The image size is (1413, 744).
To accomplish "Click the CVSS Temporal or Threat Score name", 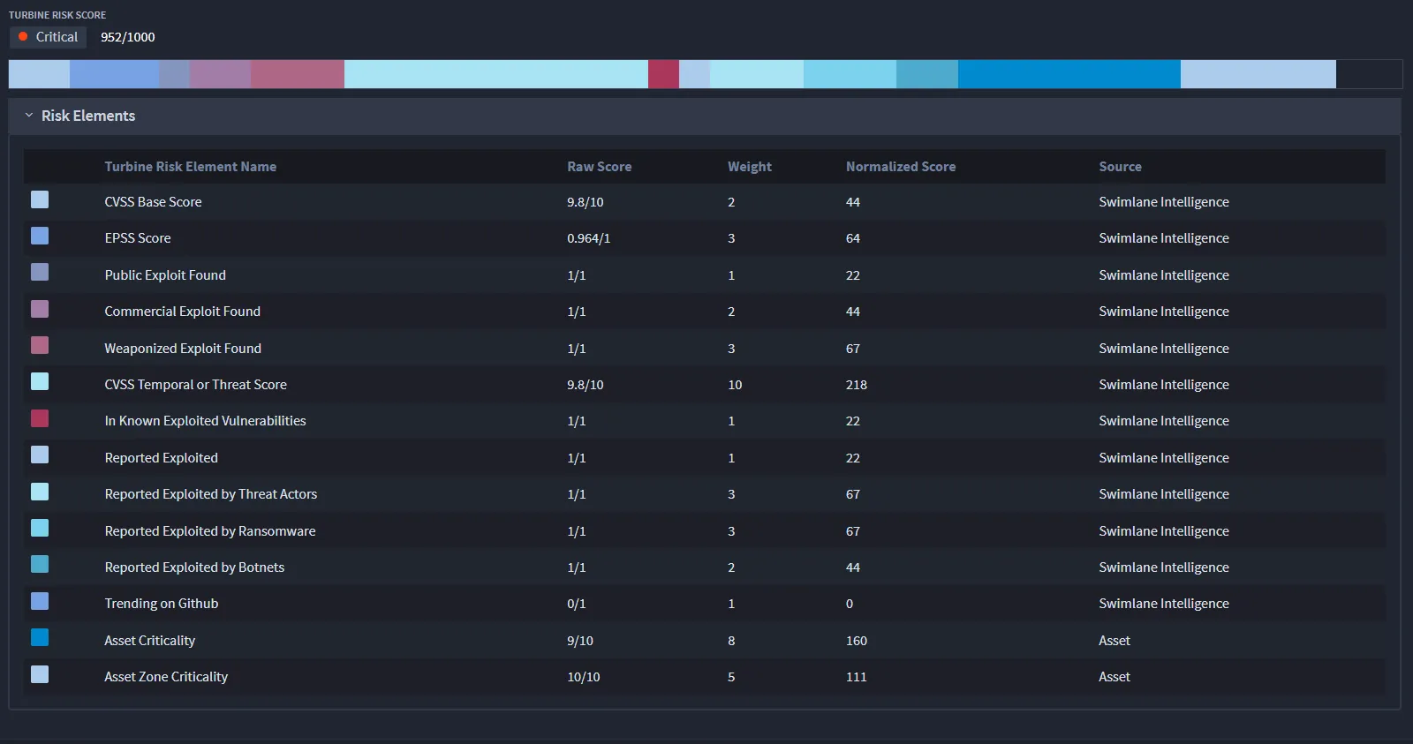I will (x=196, y=385).
